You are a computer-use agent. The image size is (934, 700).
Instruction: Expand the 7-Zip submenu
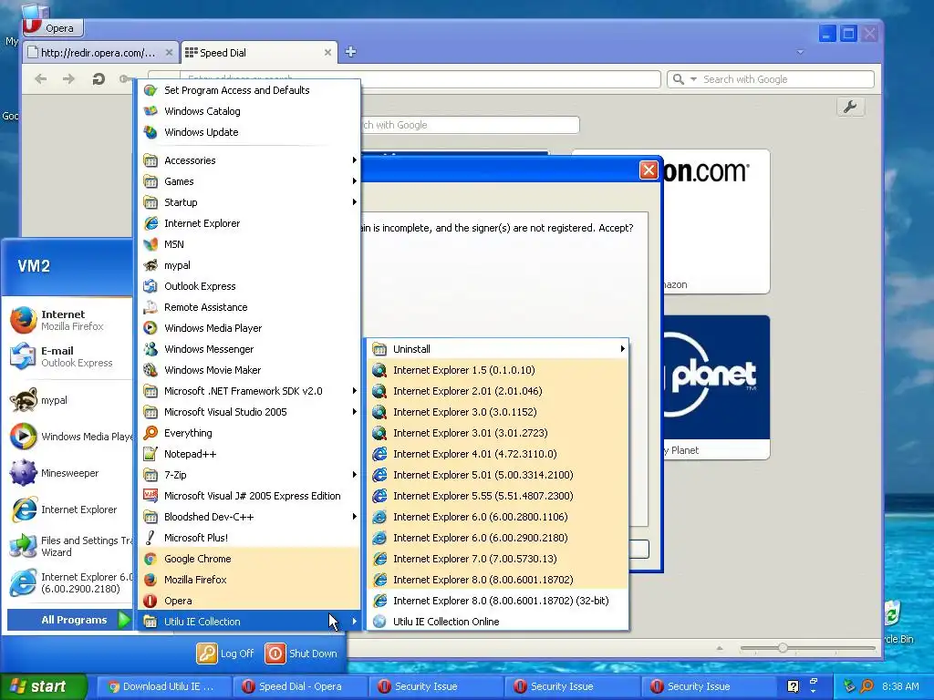pos(250,474)
